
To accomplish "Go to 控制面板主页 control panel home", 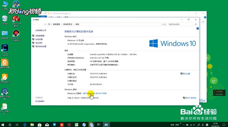I will (x=41, y=30).
